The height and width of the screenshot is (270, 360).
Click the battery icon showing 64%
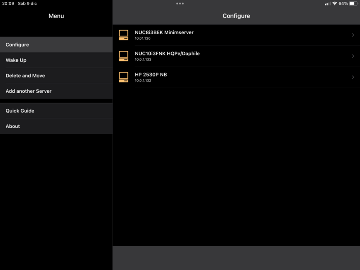click(x=353, y=4)
